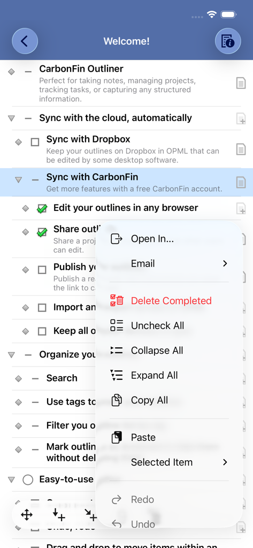Click the Redo arrow icon
This screenshot has height=548, width=253.
click(117, 500)
